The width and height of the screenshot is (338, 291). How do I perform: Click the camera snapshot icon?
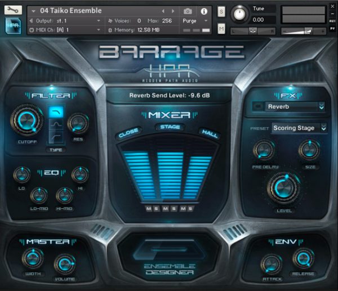pos(188,11)
